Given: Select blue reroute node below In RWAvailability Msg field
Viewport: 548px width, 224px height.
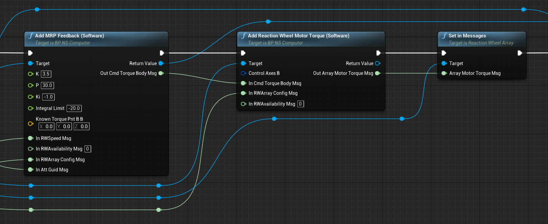Looking at the screenshot, I should (274, 119).
